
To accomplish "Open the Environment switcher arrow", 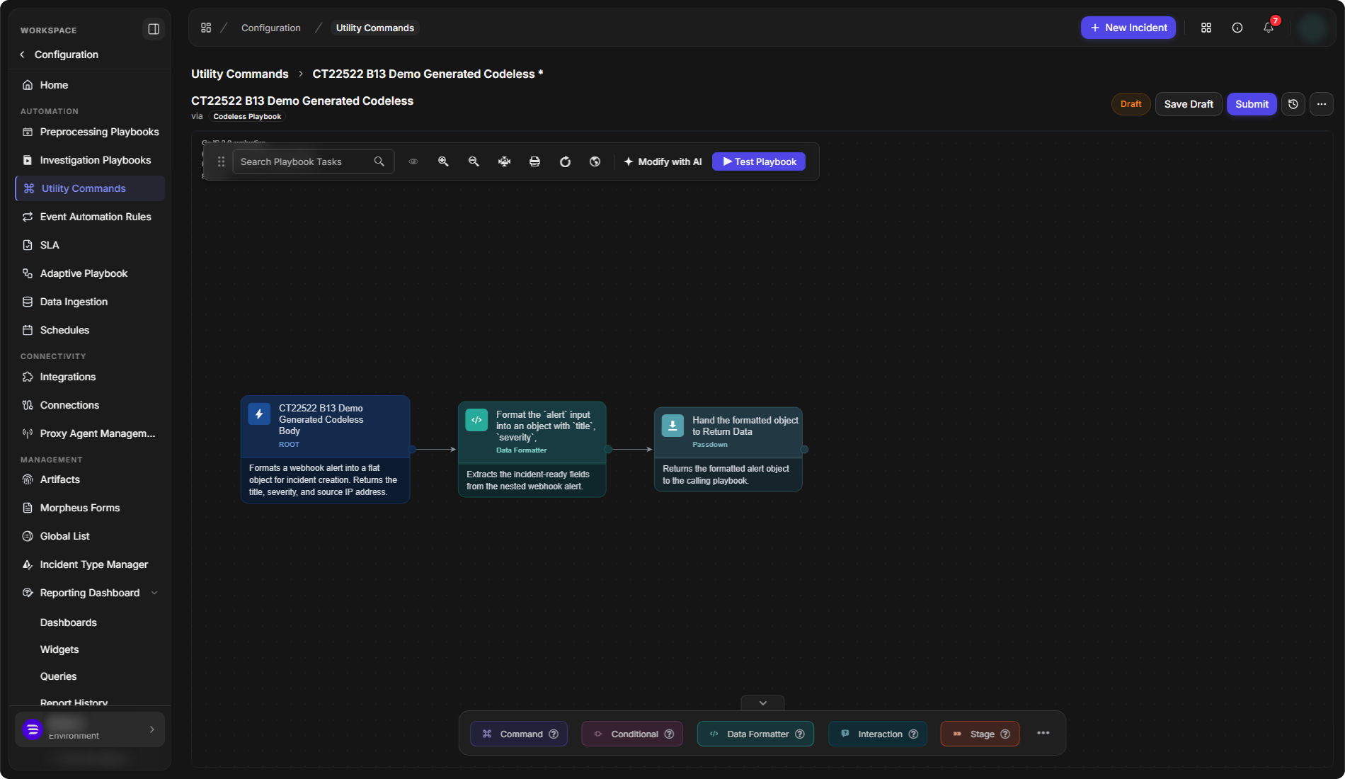I will coord(152,729).
